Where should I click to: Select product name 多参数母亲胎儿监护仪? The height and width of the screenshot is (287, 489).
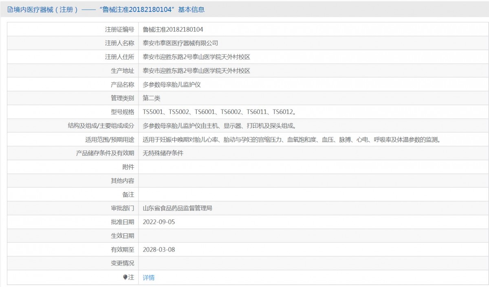pyautogui.click(x=172, y=85)
